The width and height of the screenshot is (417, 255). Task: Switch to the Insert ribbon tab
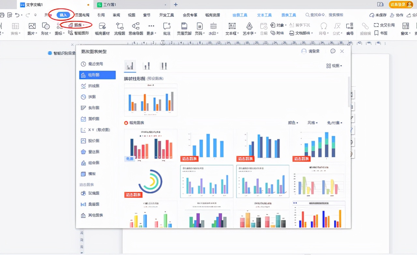click(63, 15)
